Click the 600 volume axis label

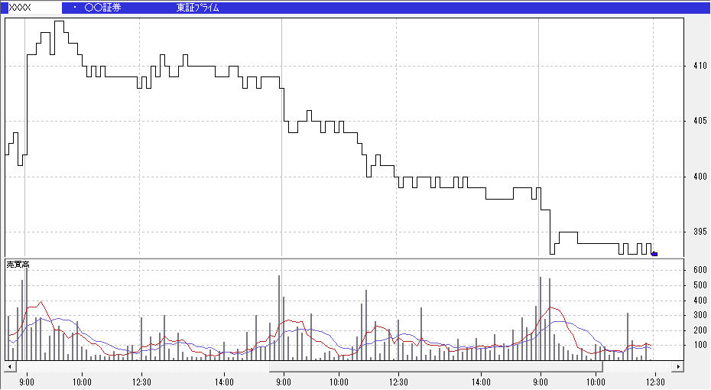pyautogui.click(x=700, y=270)
